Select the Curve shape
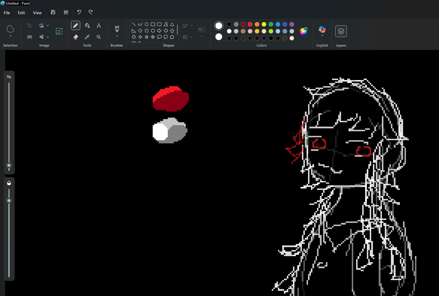This screenshot has height=296, width=439. point(140,24)
